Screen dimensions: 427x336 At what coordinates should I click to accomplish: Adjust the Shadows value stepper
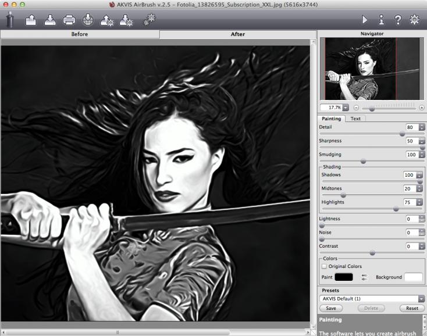point(419,175)
